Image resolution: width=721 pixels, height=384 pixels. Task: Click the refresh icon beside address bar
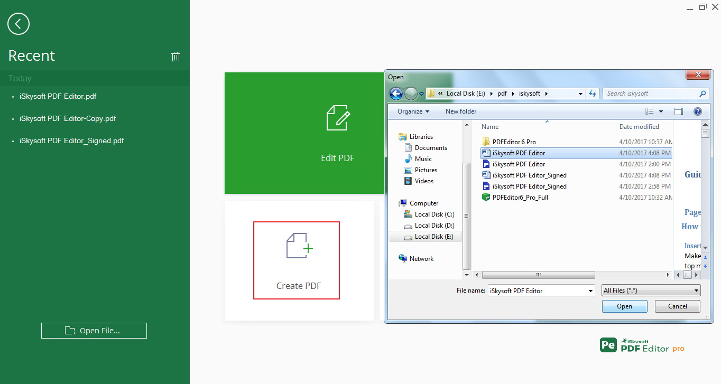tap(593, 93)
